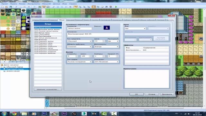
Task: Select item 004:Зелье маны in list
Action: 48,33
